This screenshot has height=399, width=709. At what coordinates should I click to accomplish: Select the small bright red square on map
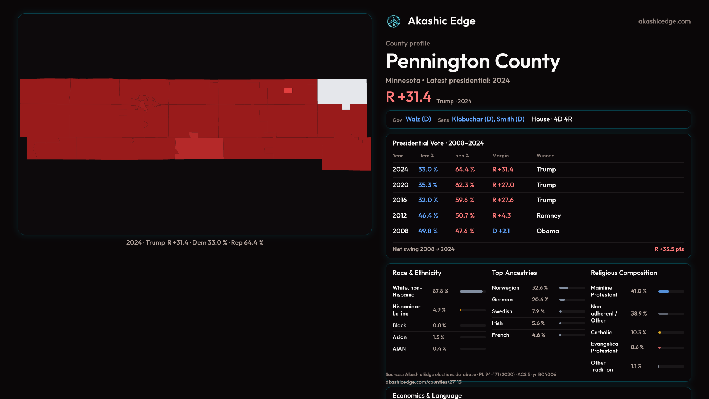(288, 91)
